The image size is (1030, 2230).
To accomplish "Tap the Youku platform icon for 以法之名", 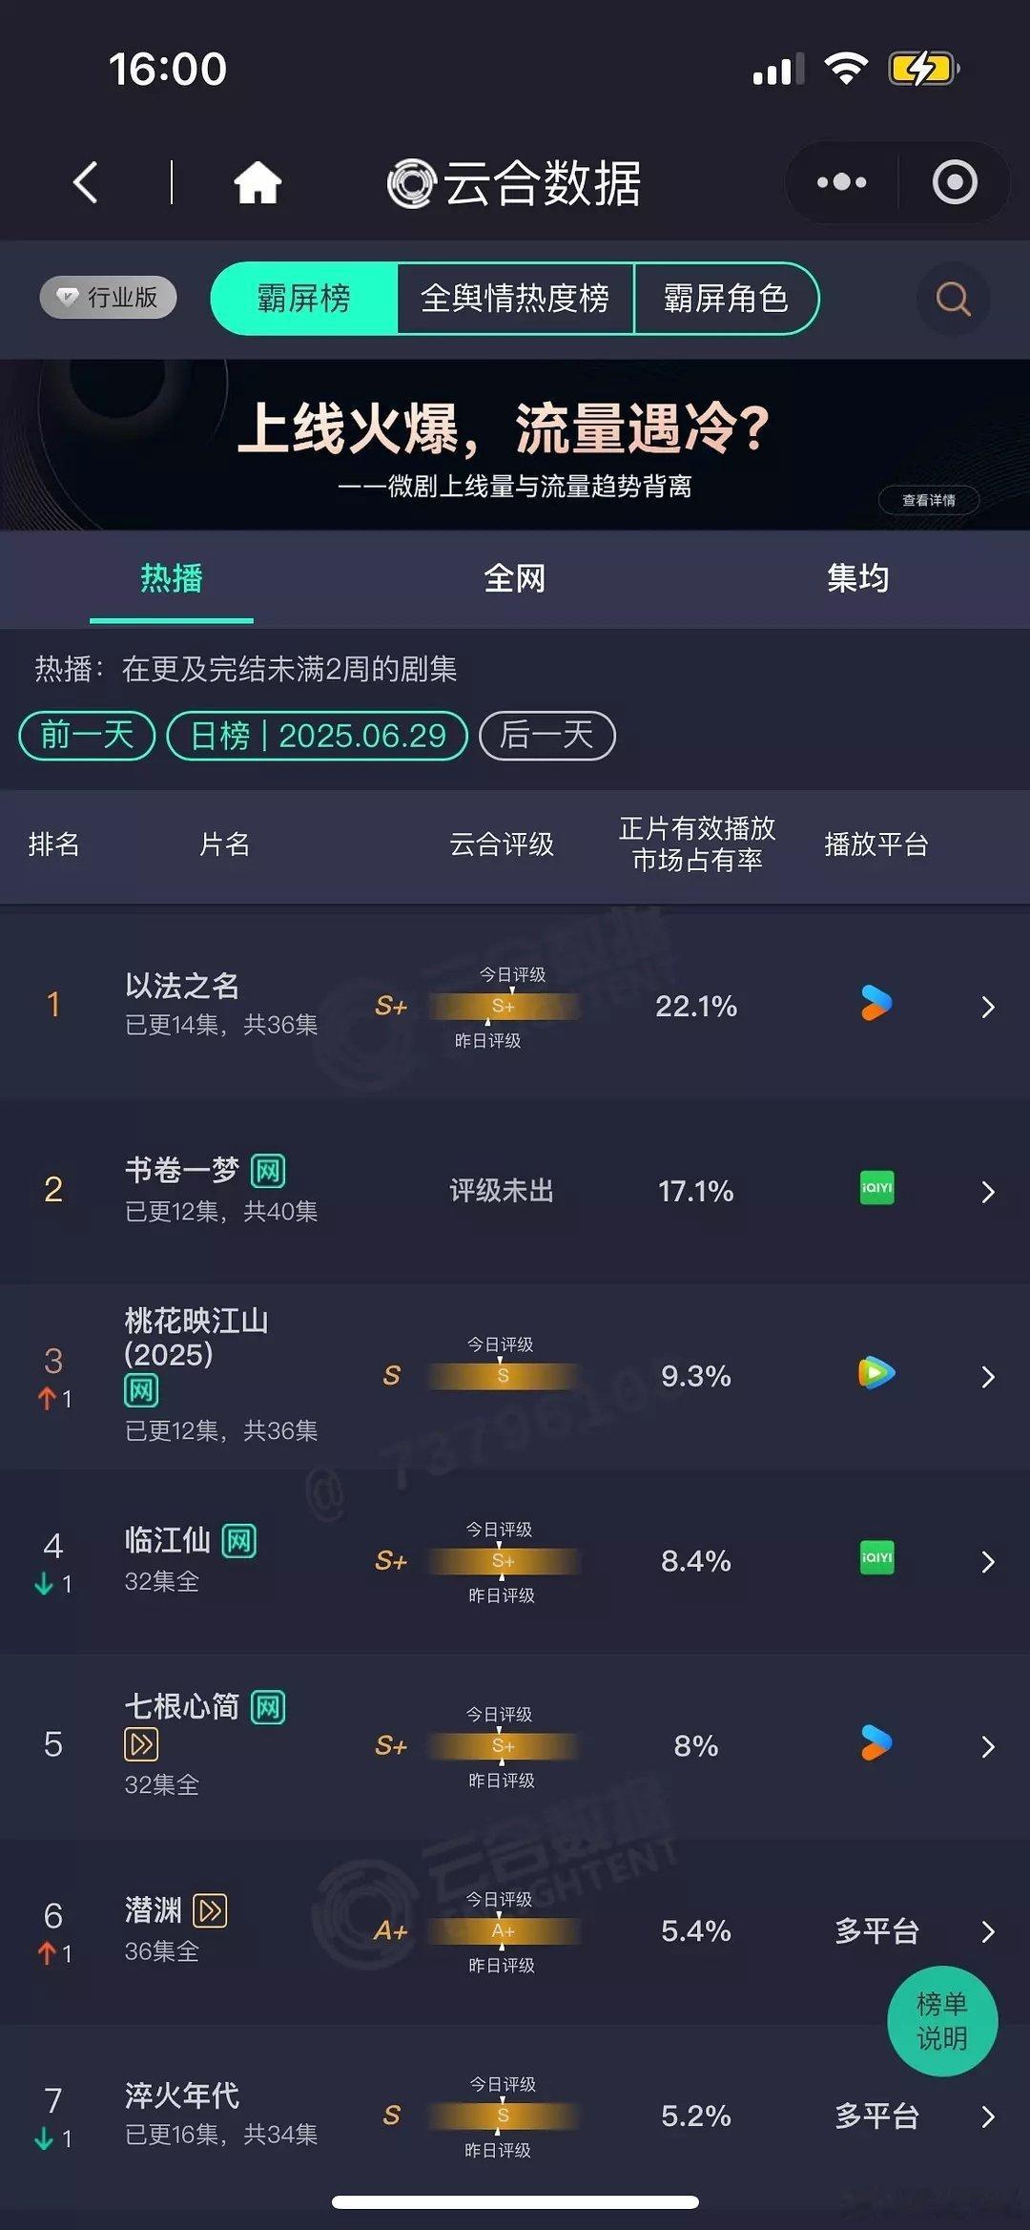I will point(876,1004).
